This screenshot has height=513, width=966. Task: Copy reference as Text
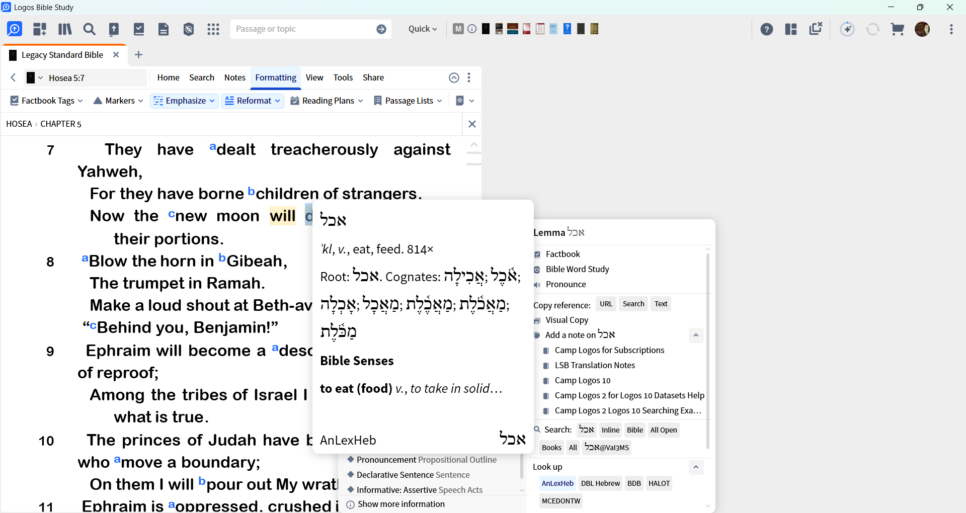661,304
